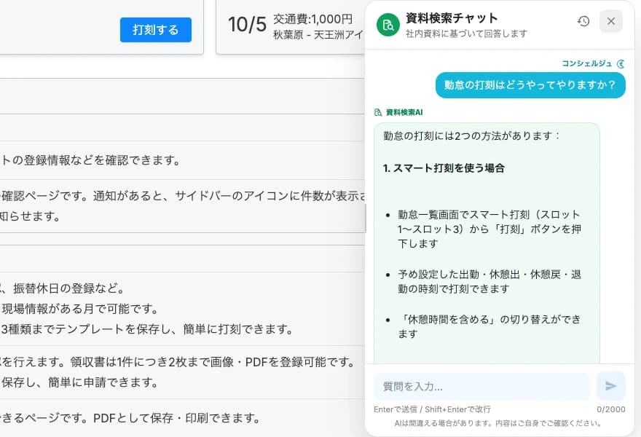641x437 pixels.
Task: Click the subtitle 社内資料に基づいて回答します
Action: point(466,34)
